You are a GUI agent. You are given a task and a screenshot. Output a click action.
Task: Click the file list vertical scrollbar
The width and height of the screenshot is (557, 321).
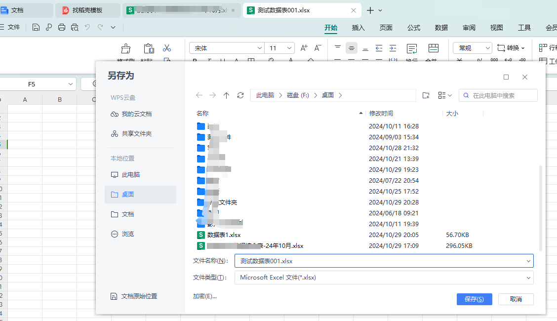coord(541,207)
